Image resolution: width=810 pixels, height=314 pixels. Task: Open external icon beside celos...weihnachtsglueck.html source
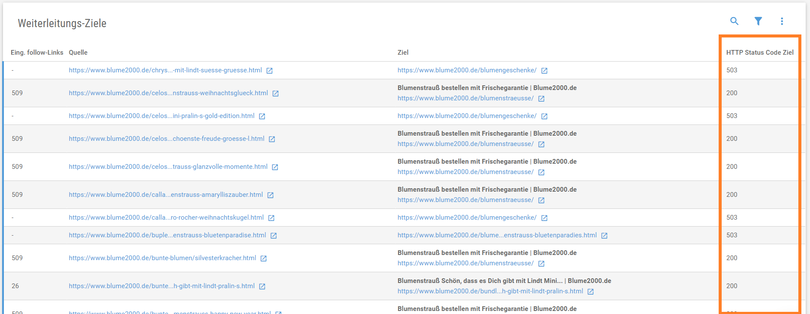[275, 93]
